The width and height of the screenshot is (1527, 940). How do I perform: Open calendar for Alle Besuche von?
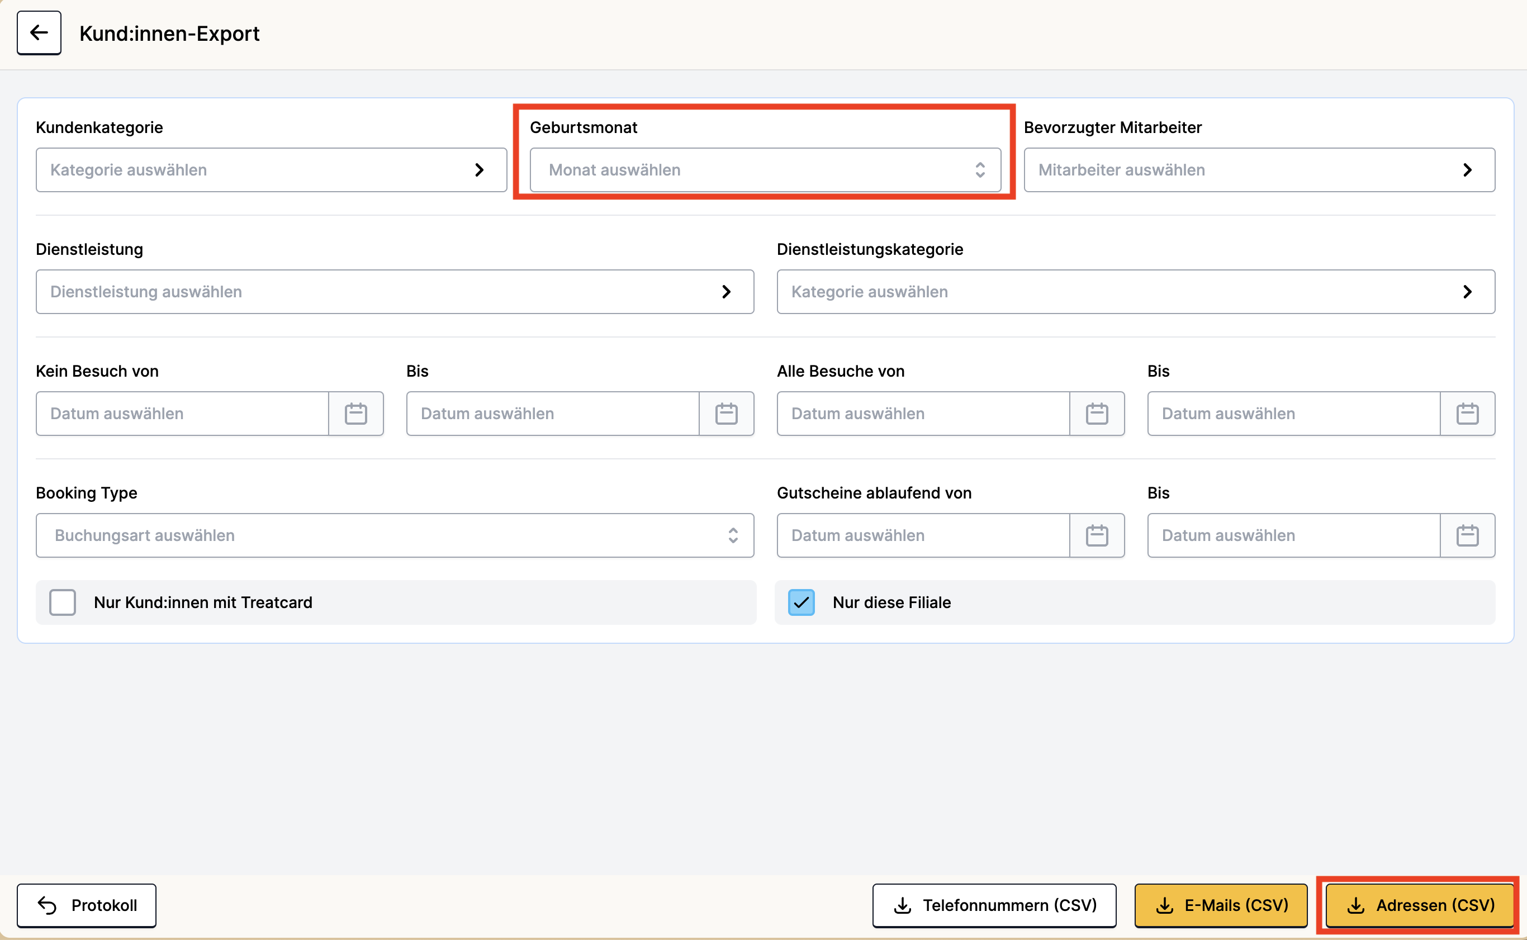click(1097, 414)
